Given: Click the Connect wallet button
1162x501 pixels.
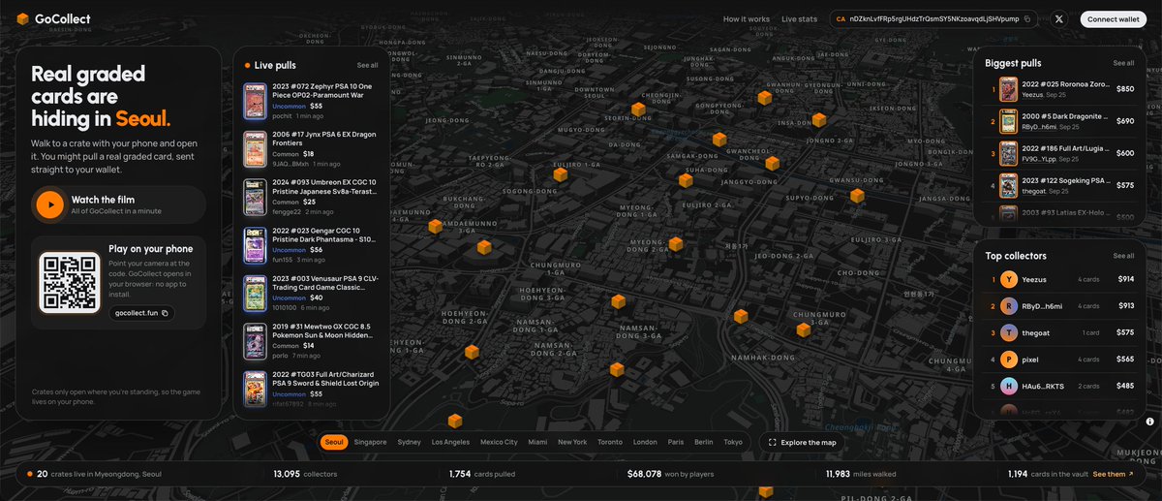Looking at the screenshot, I should (x=1114, y=19).
